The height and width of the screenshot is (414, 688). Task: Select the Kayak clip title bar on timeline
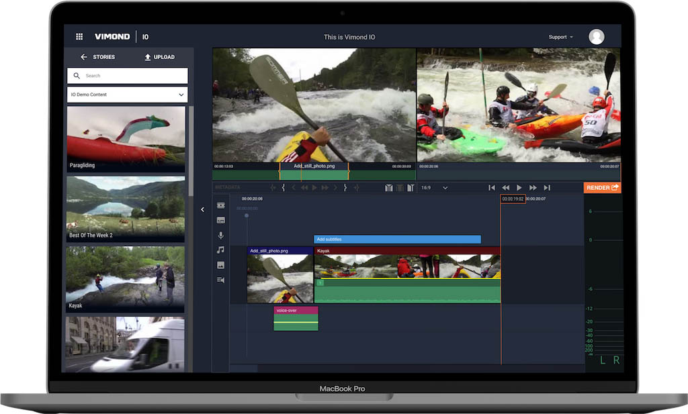(407, 251)
